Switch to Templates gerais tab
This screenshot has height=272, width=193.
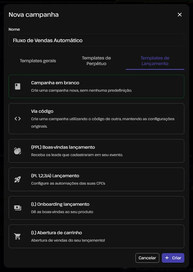point(38,61)
